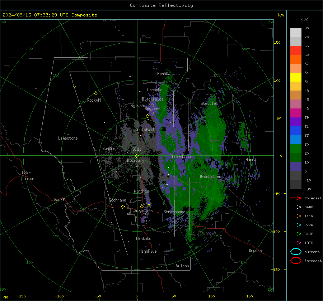Click the 04DK legend label
The width and height of the screenshot is (323, 301).
pyautogui.click(x=309, y=207)
